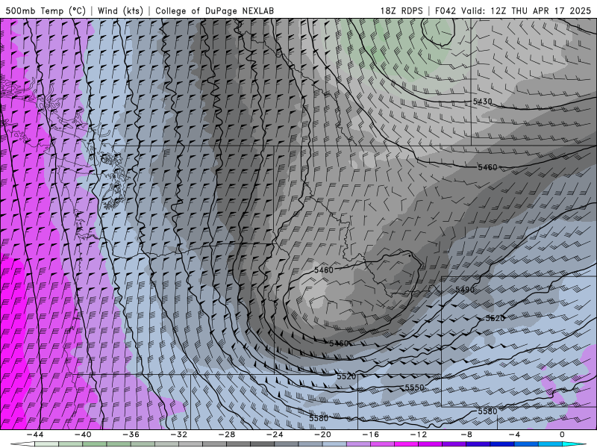Click the -4 color scale value
This screenshot has height=448, width=597.
[x=515, y=435]
